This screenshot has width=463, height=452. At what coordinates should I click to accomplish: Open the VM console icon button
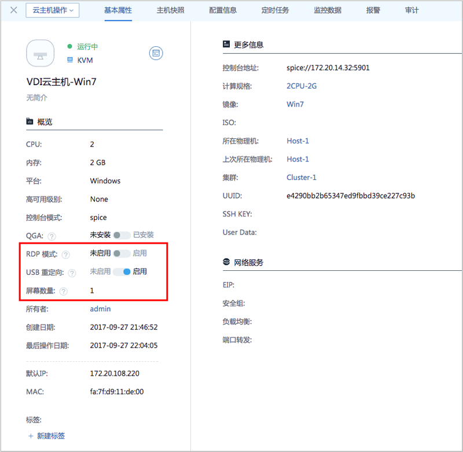(156, 53)
